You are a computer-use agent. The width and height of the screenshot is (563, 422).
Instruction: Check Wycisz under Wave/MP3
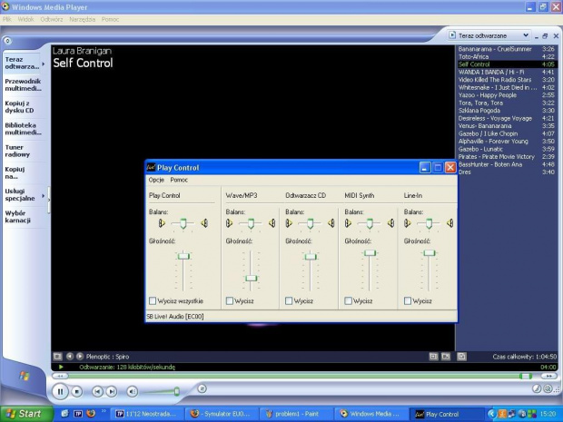tap(230, 300)
